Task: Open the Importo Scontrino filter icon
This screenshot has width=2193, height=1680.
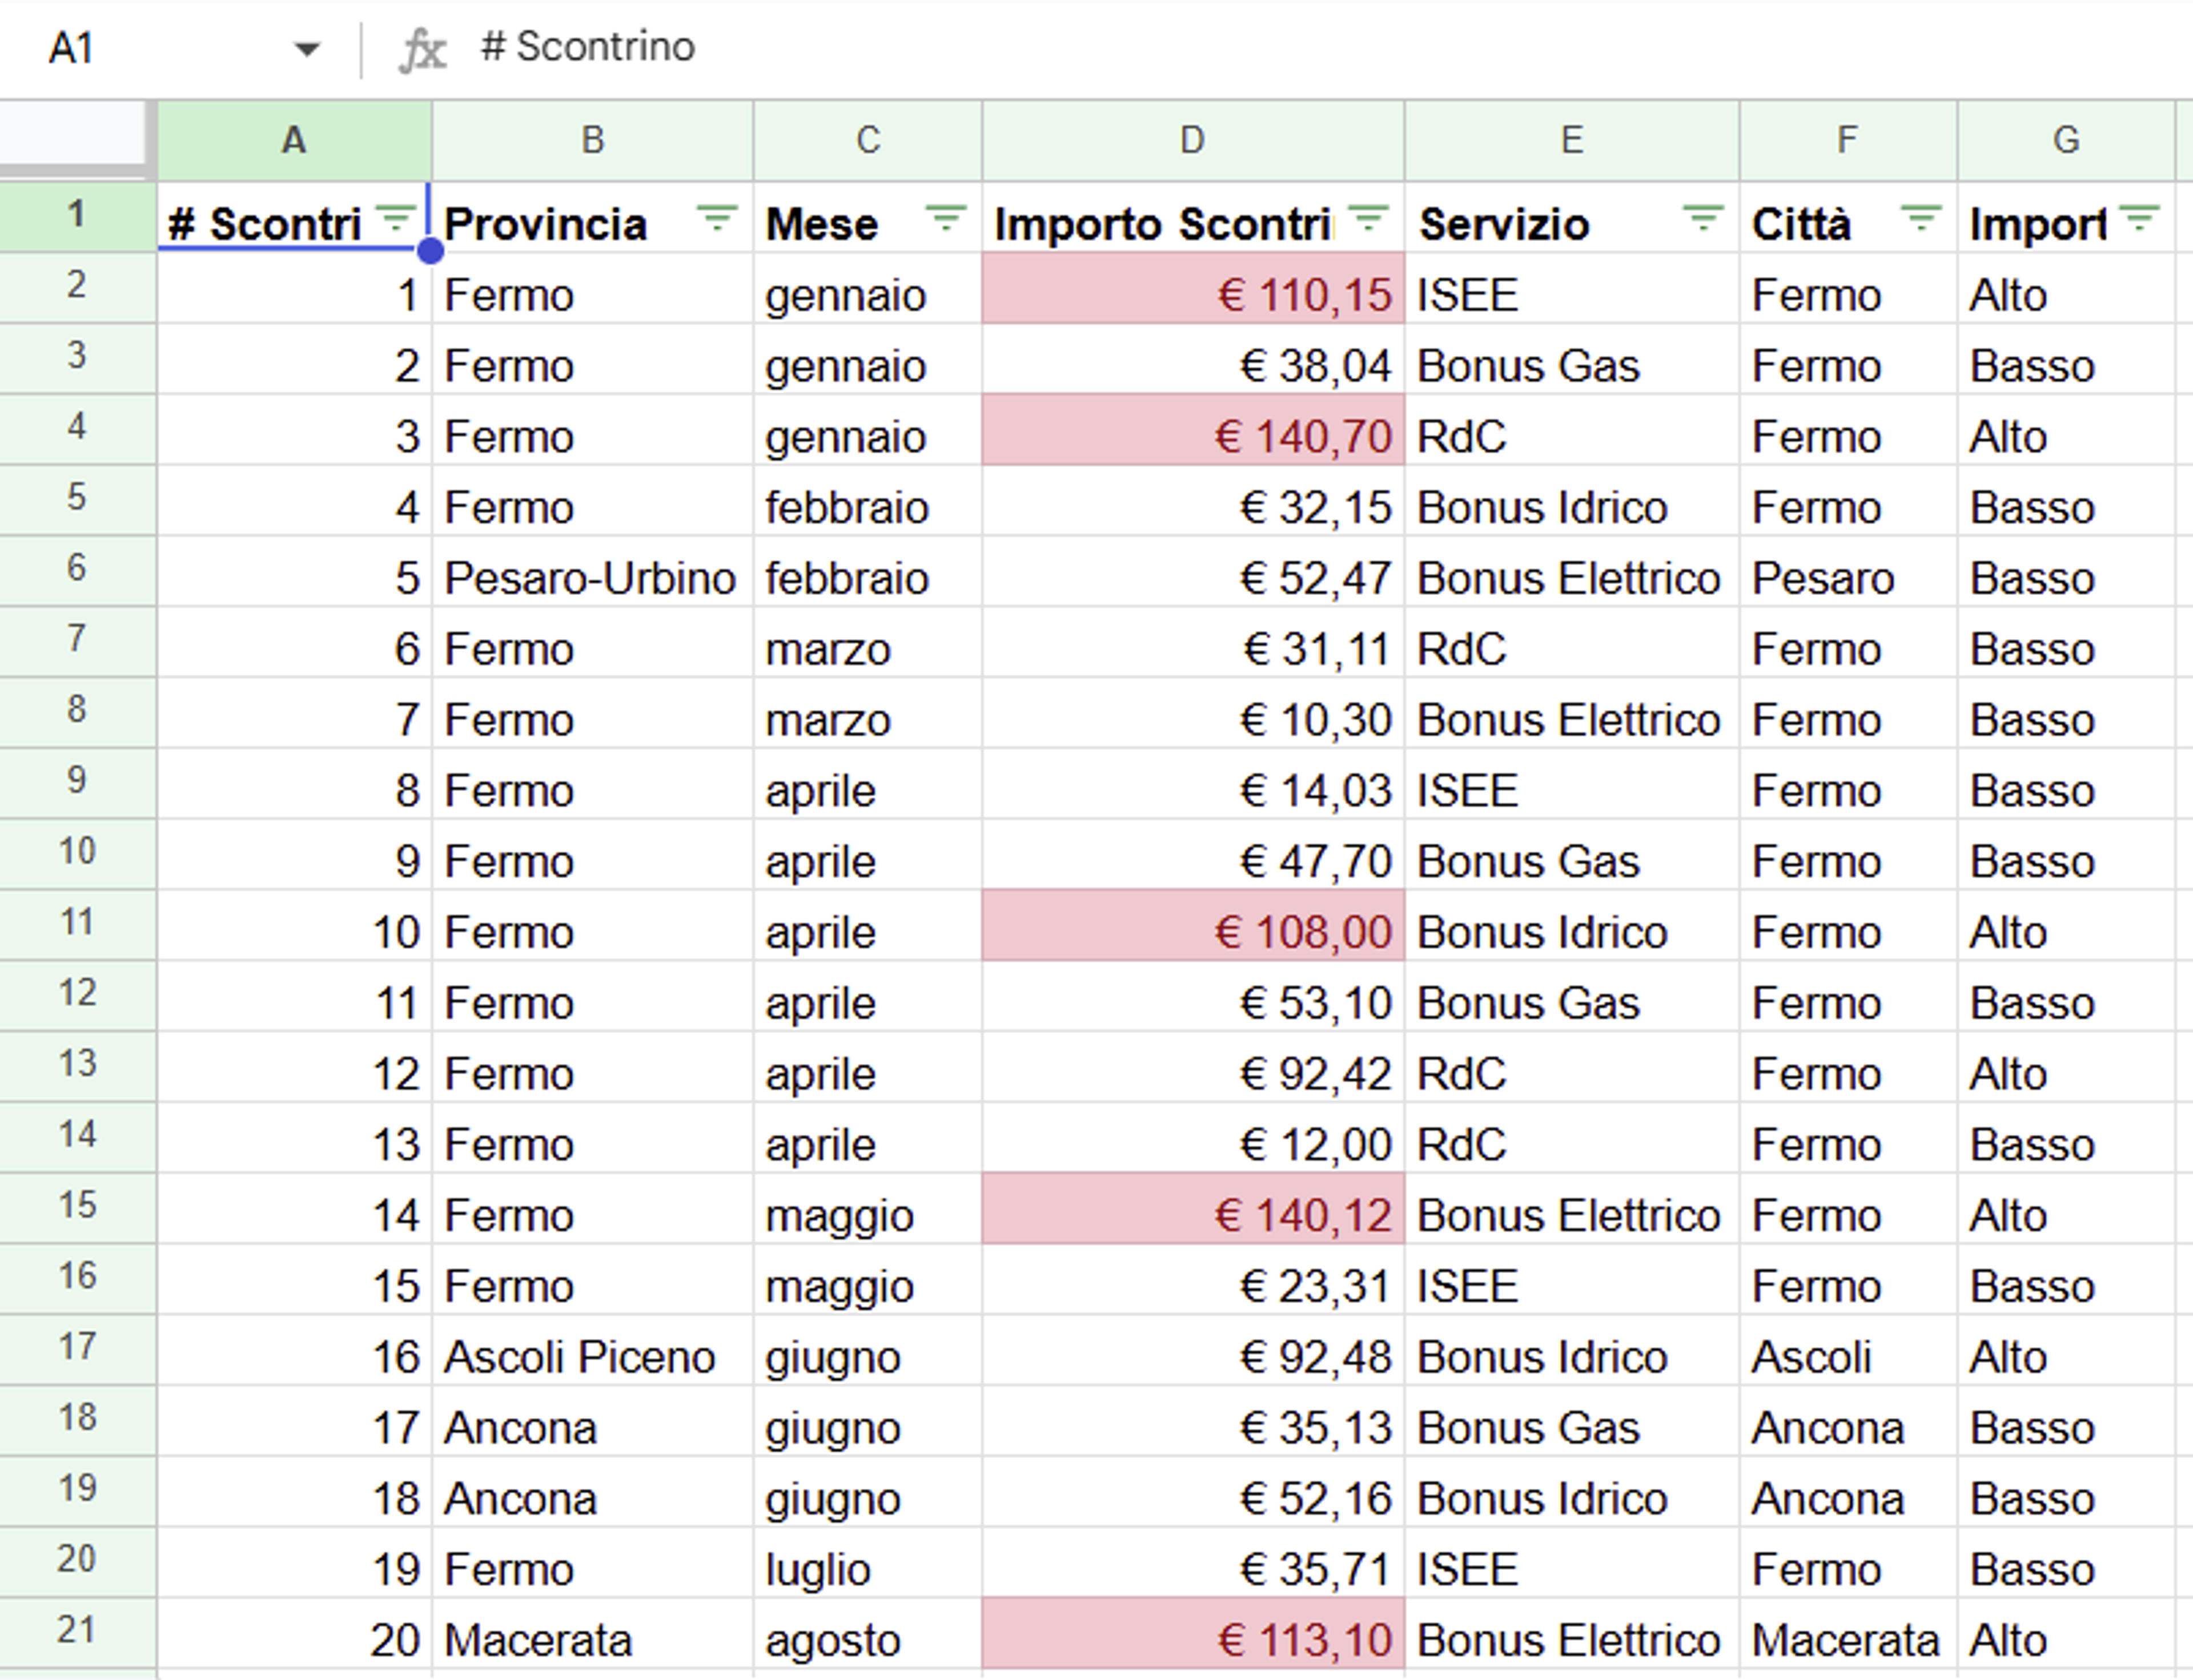Action: pyautogui.click(x=1368, y=218)
